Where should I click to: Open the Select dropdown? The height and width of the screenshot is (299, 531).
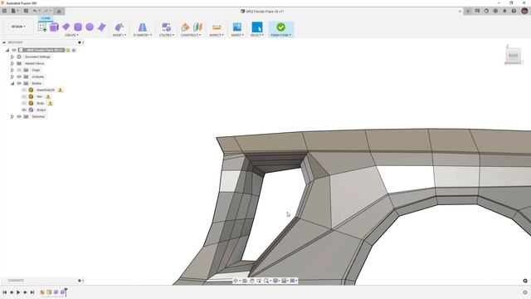point(257,35)
